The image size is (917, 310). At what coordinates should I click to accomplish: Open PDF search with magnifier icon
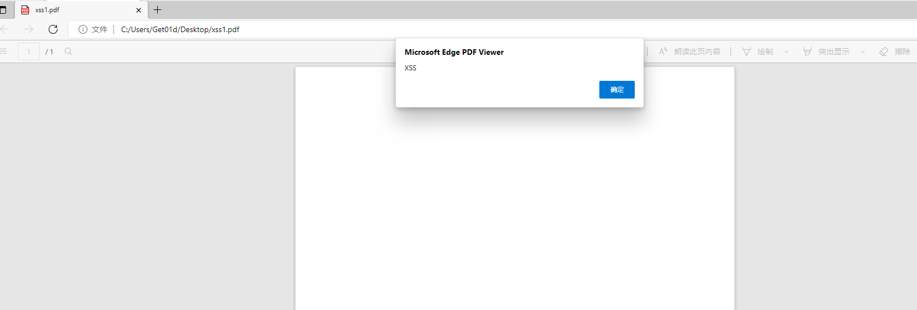(x=69, y=51)
